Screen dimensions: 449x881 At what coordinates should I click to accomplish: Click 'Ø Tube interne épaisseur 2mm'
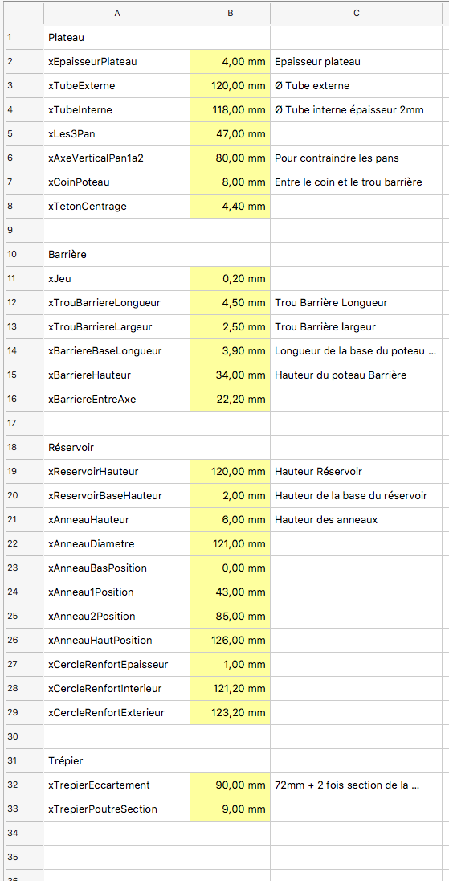click(357, 110)
